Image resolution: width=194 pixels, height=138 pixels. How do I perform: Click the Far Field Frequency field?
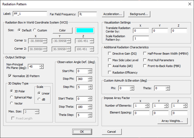(87, 14)
